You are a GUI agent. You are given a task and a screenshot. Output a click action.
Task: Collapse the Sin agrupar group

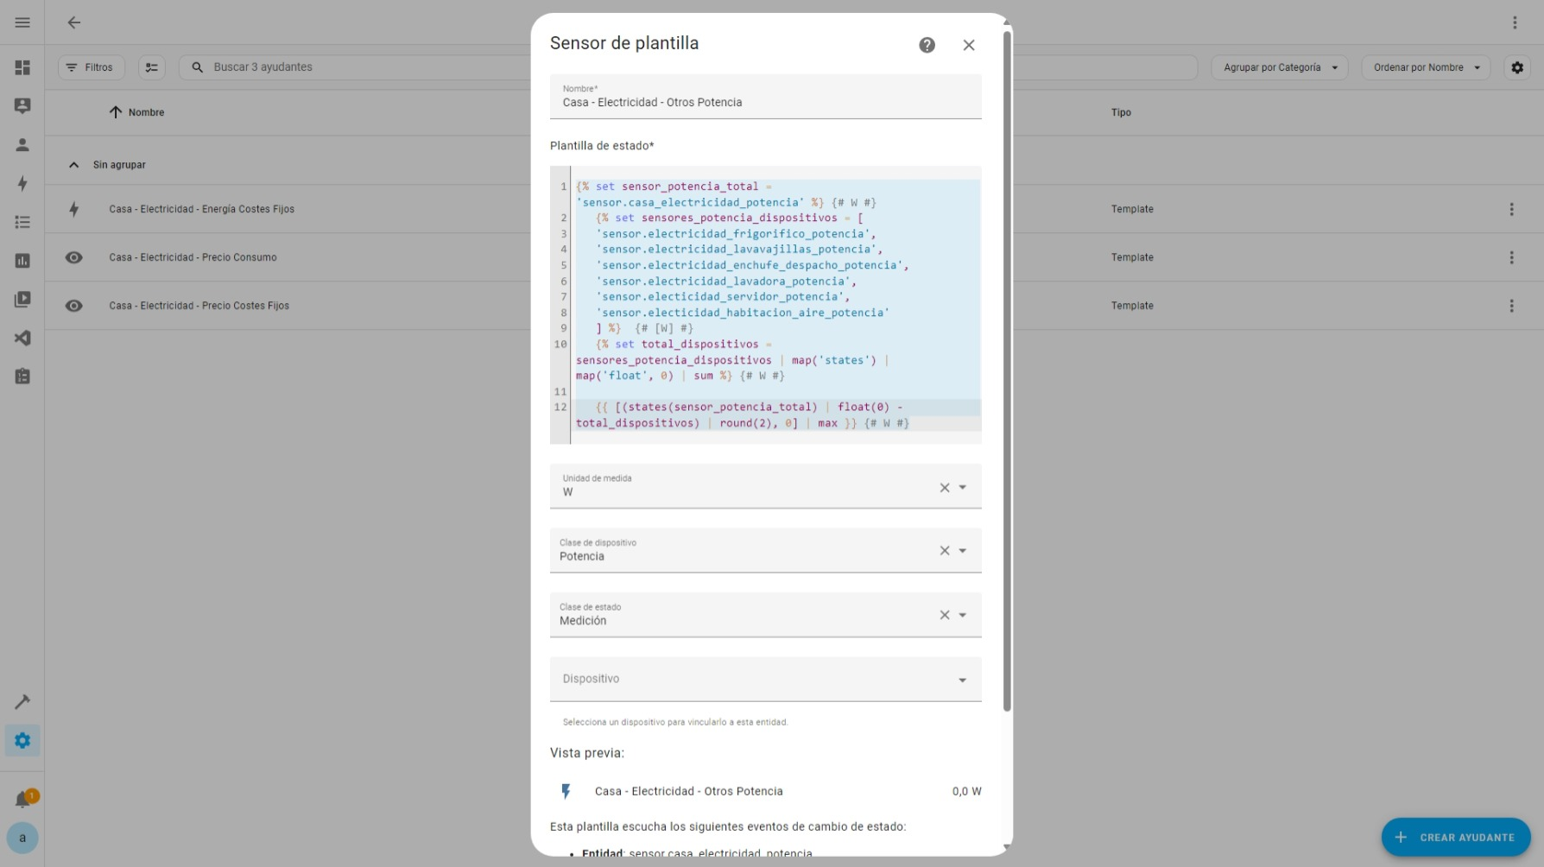pyautogui.click(x=73, y=164)
